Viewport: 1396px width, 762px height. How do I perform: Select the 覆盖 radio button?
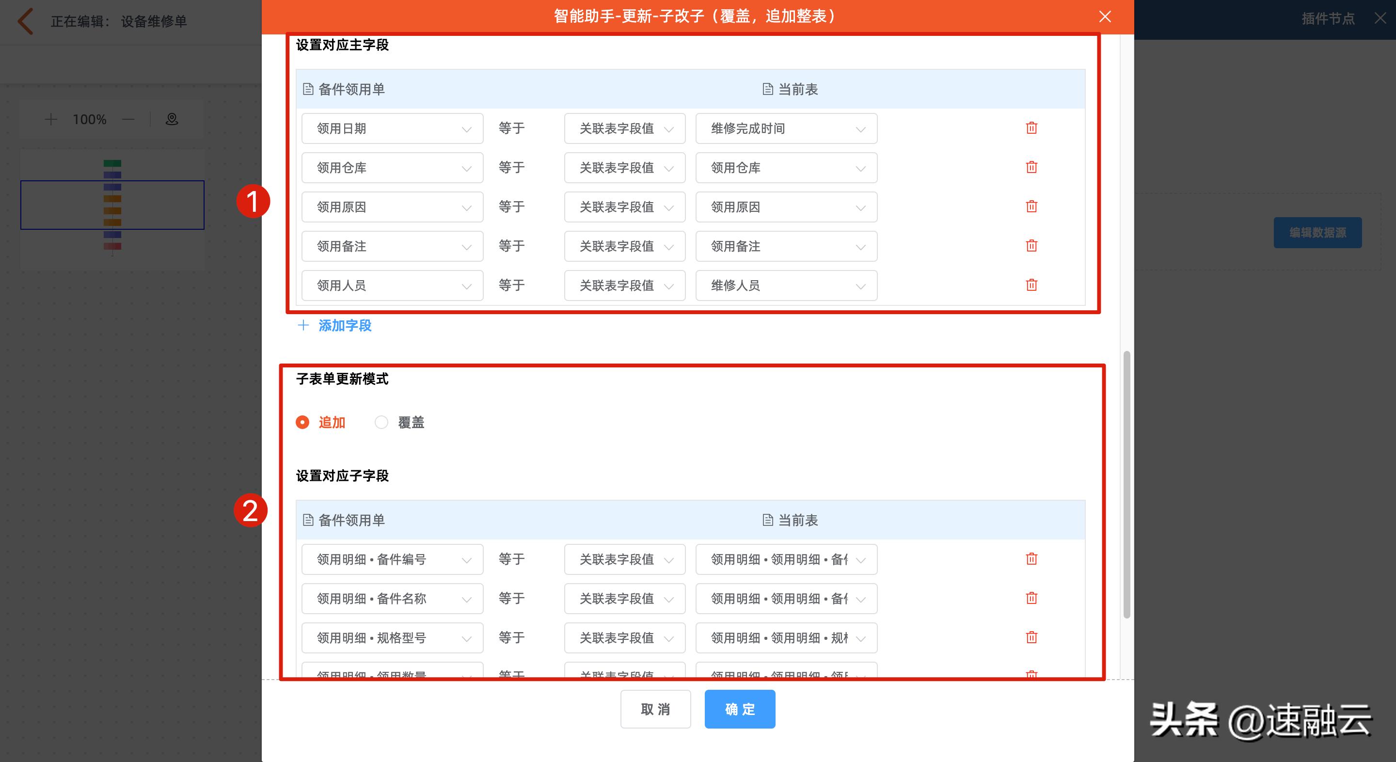pos(381,422)
